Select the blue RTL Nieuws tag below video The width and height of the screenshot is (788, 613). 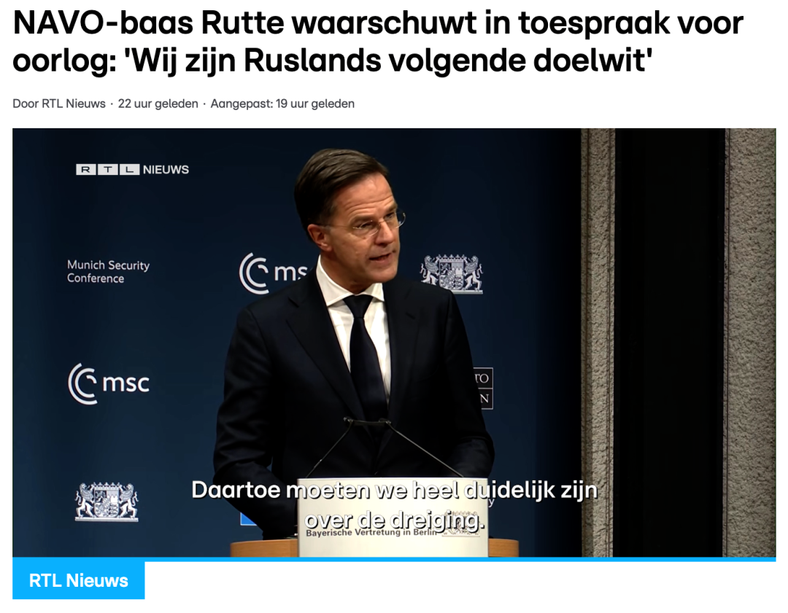coord(78,580)
